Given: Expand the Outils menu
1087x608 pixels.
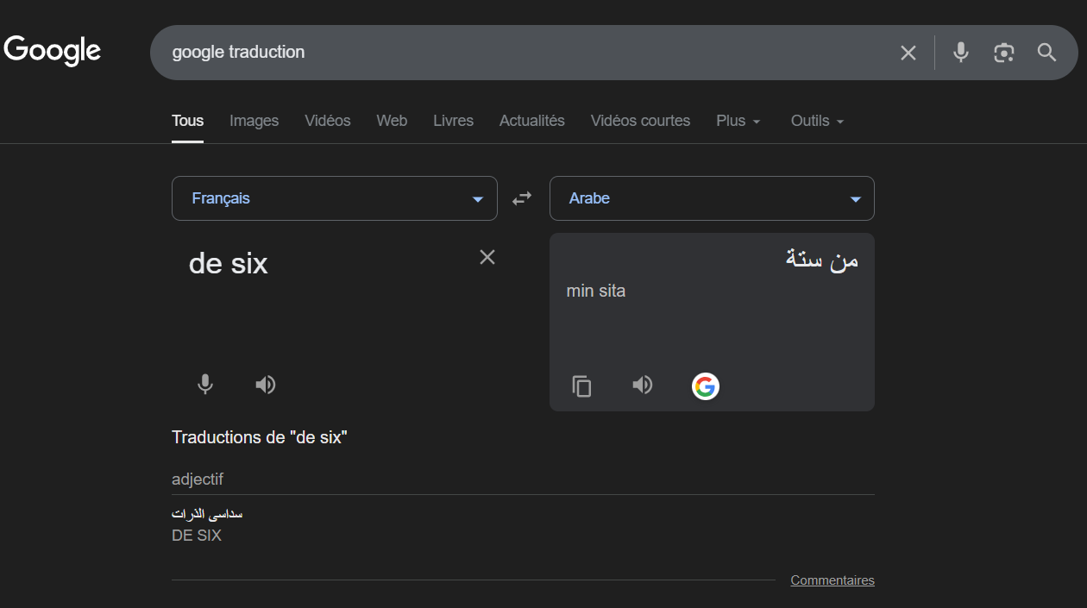Looking at the screenshot, I should [817, 121].
